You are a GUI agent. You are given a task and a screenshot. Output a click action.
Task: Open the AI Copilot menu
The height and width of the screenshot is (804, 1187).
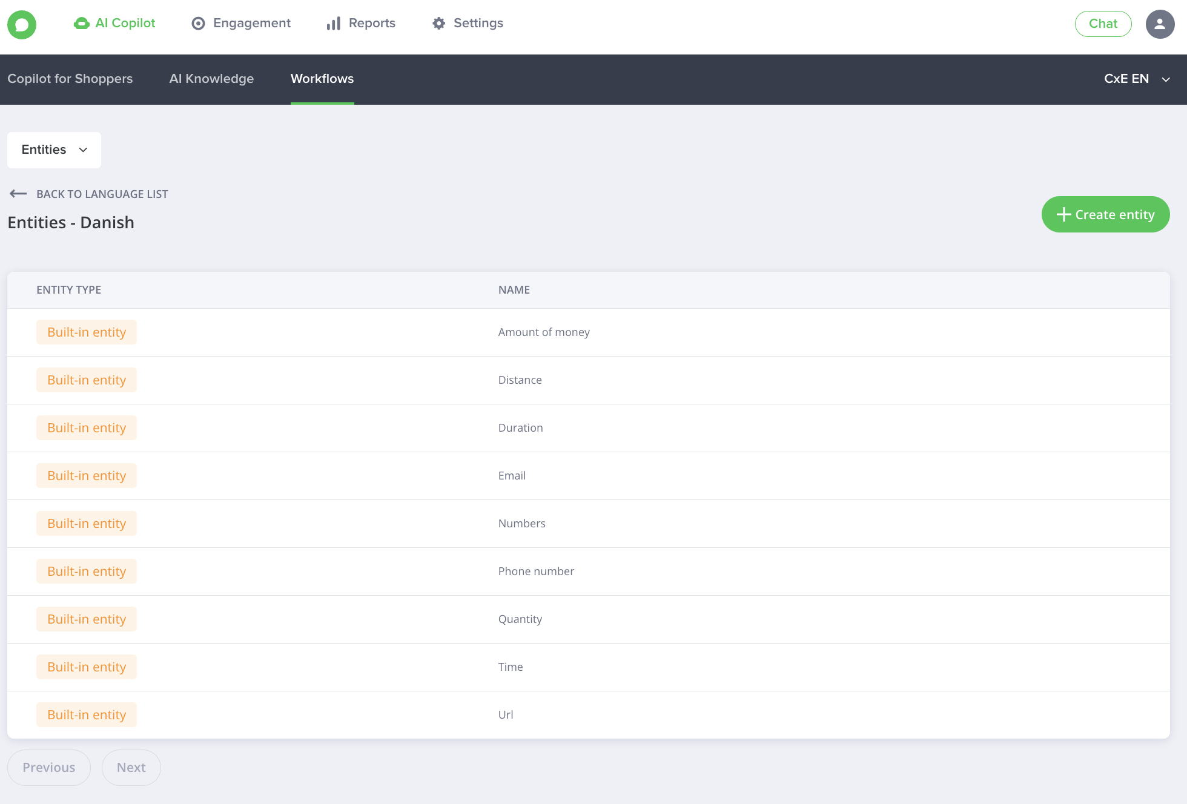pyautogui.click(x=114, y=24)
